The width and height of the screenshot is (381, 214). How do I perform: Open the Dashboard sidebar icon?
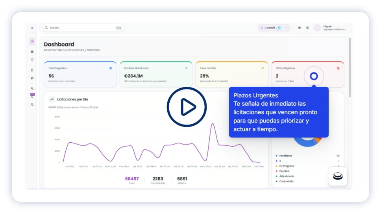coord(32,41)
